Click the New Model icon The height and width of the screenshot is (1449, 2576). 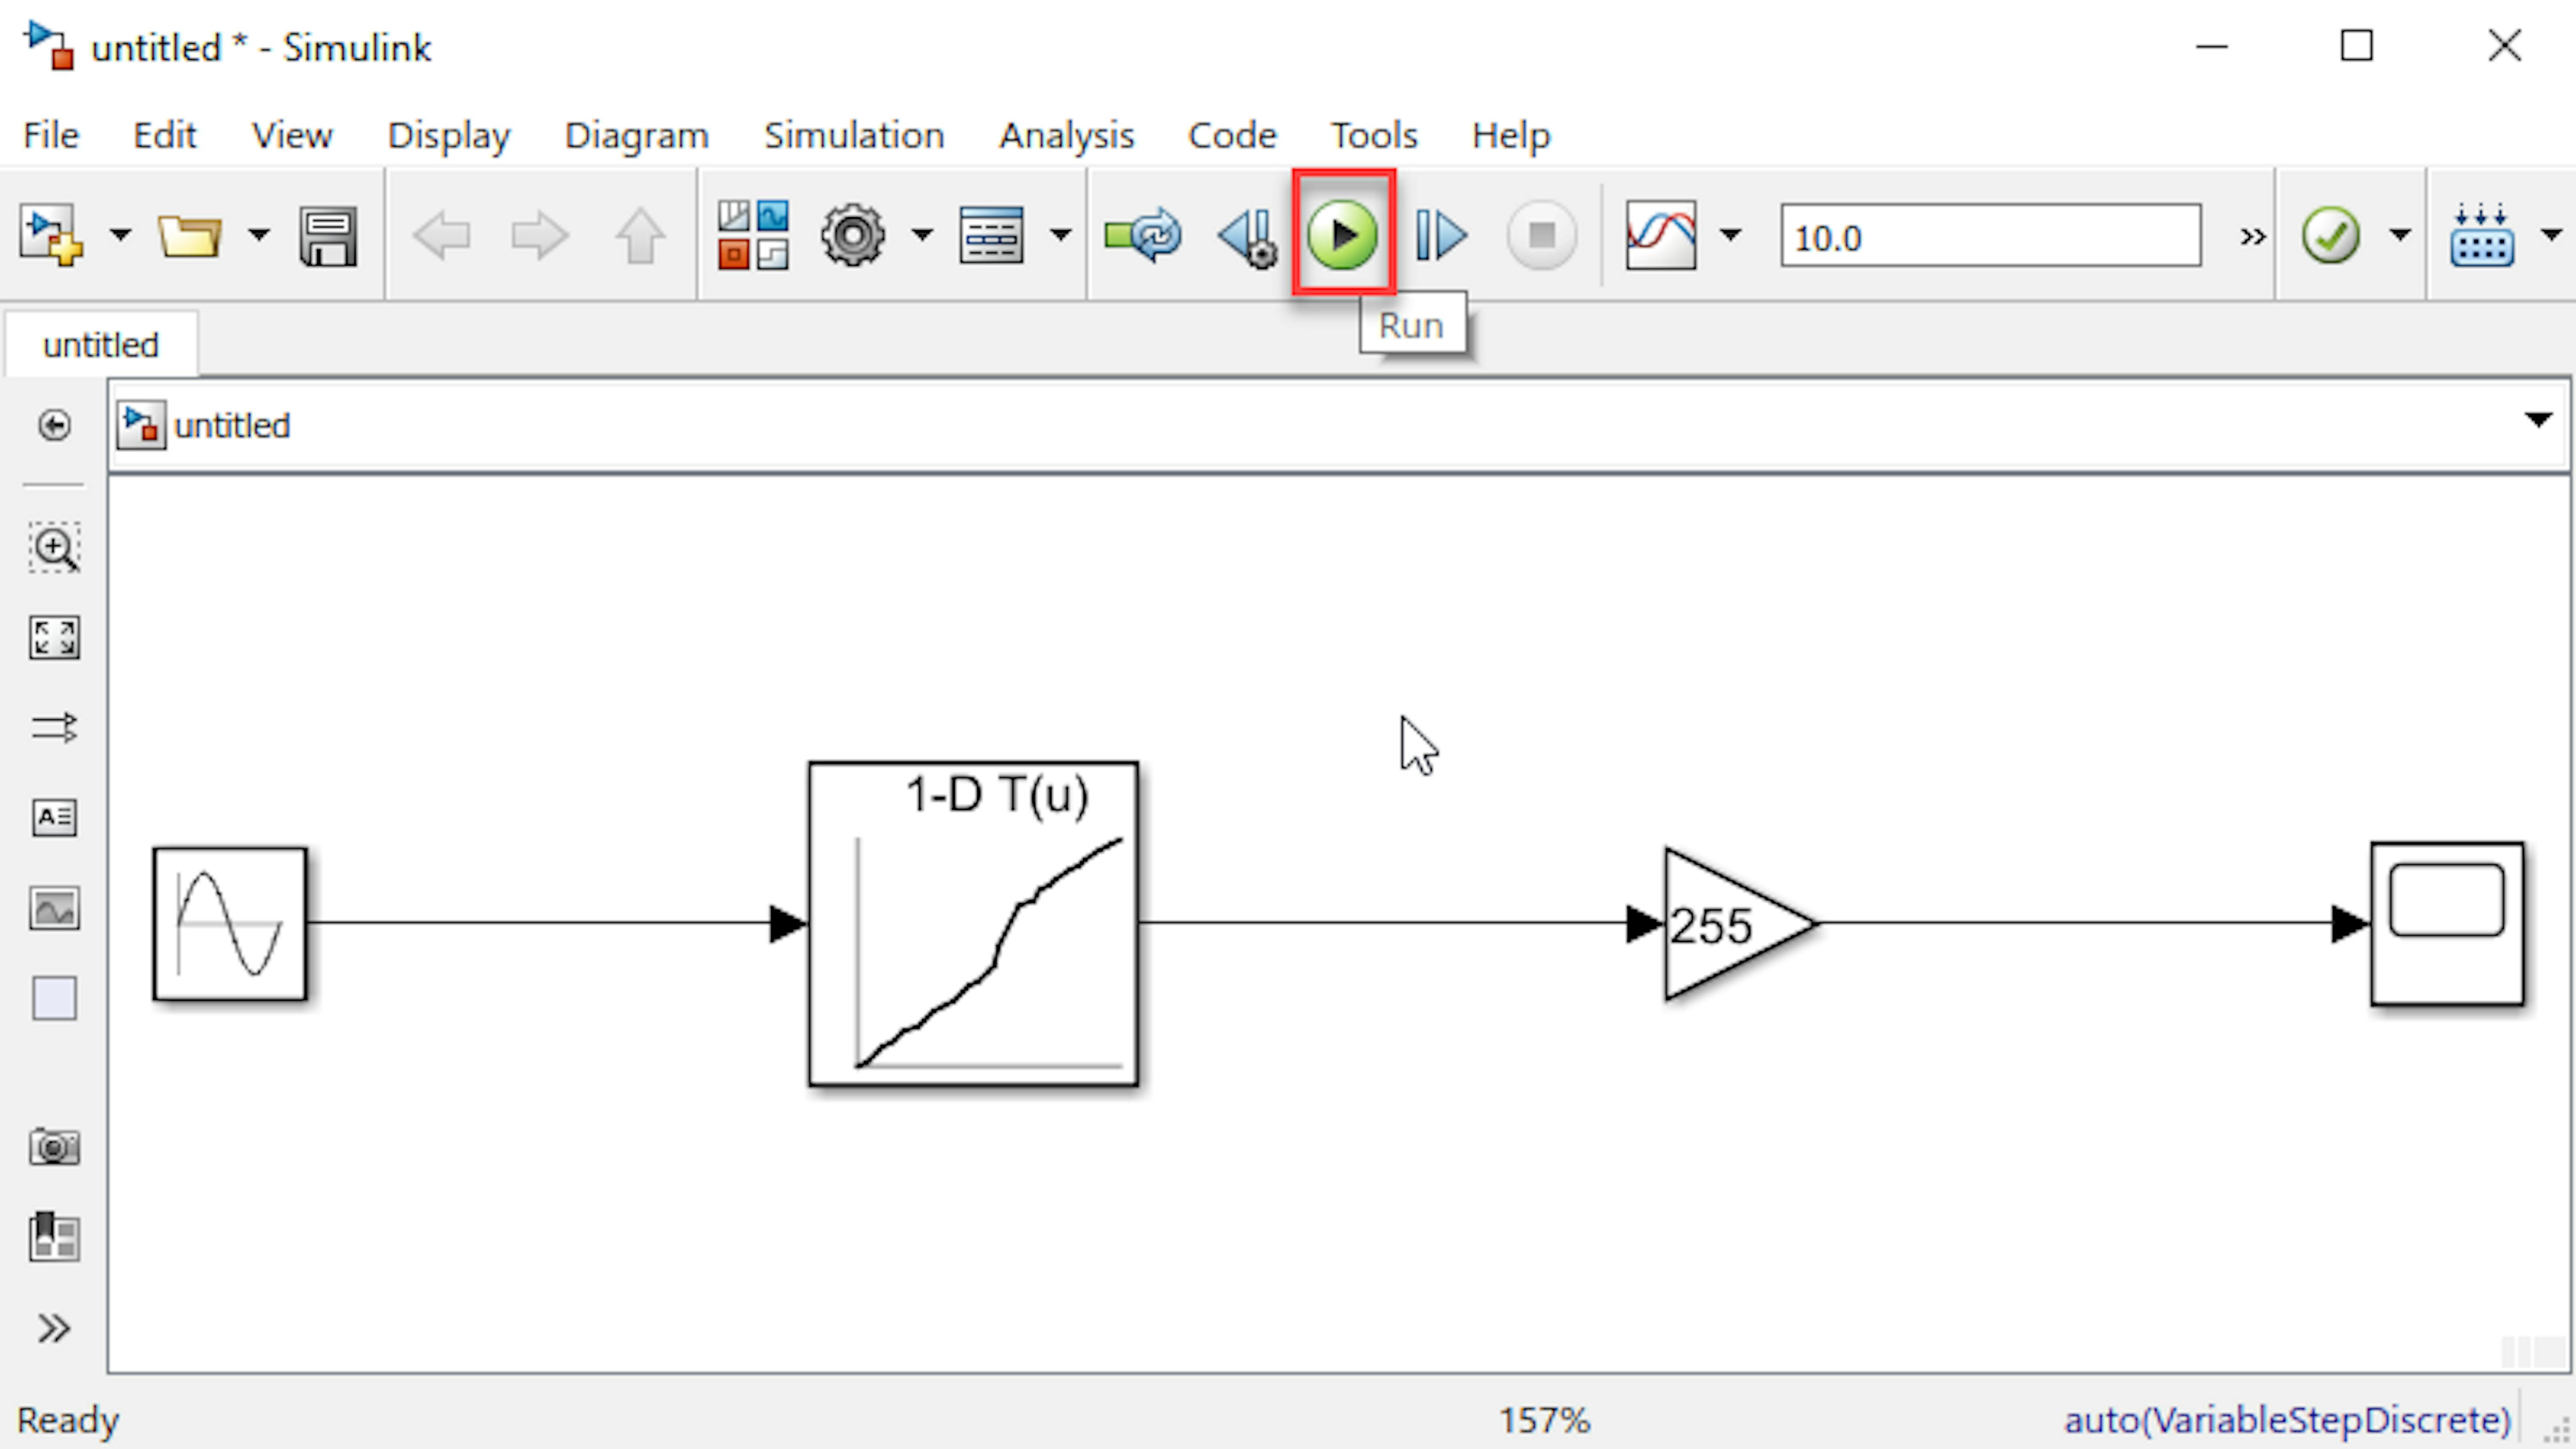pyautogui.click(x=51, y=236)
